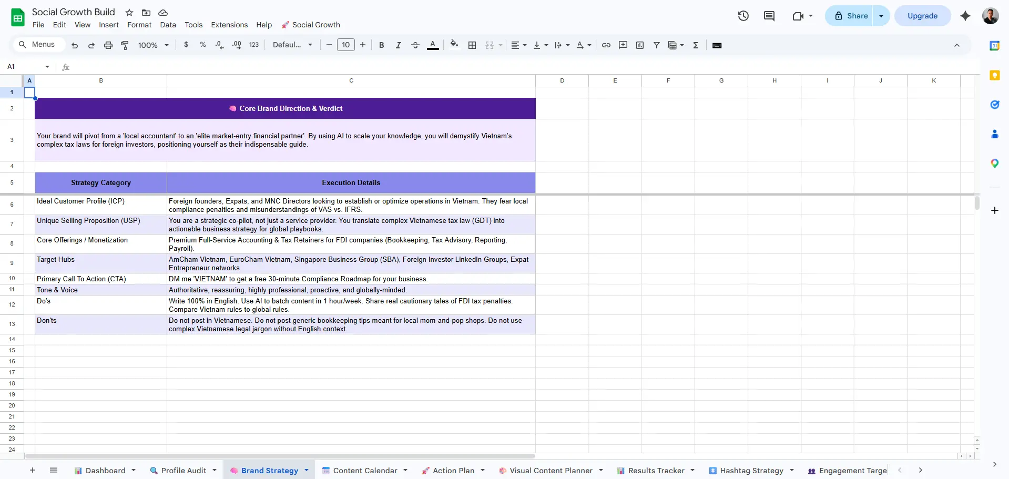Expand the Share options arrow

[881, 16]
